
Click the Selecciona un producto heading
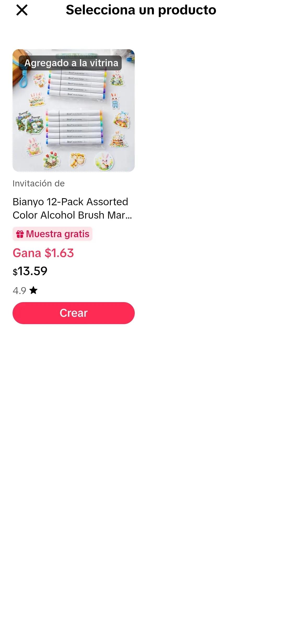(141, 10)
